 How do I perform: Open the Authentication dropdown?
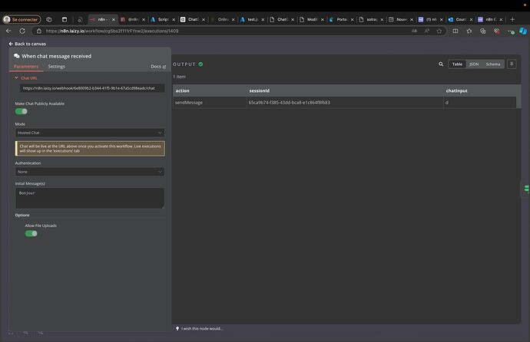point(90,172)
